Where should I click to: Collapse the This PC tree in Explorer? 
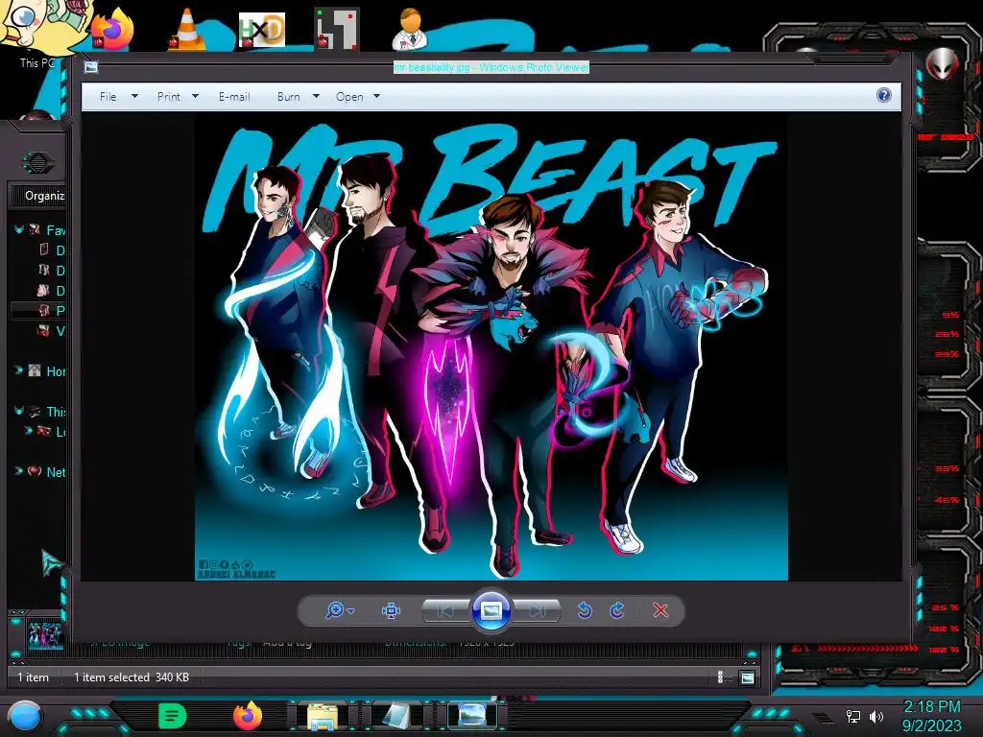(19, 411)
